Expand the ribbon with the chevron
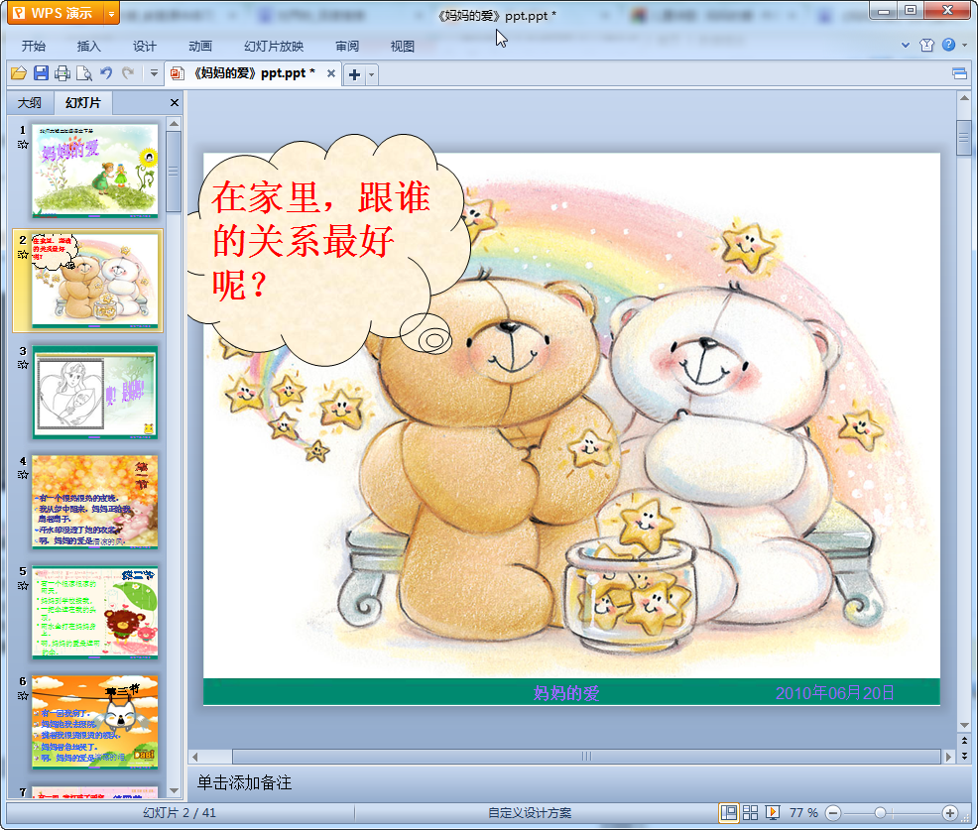The width and height of the screenshot is (978, 830). pos(906,45)
